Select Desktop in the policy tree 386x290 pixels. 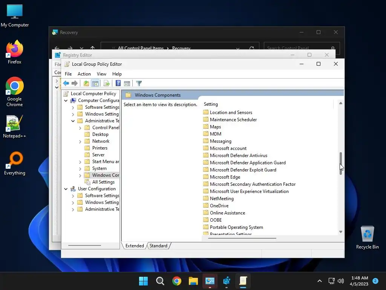(100, 134)
